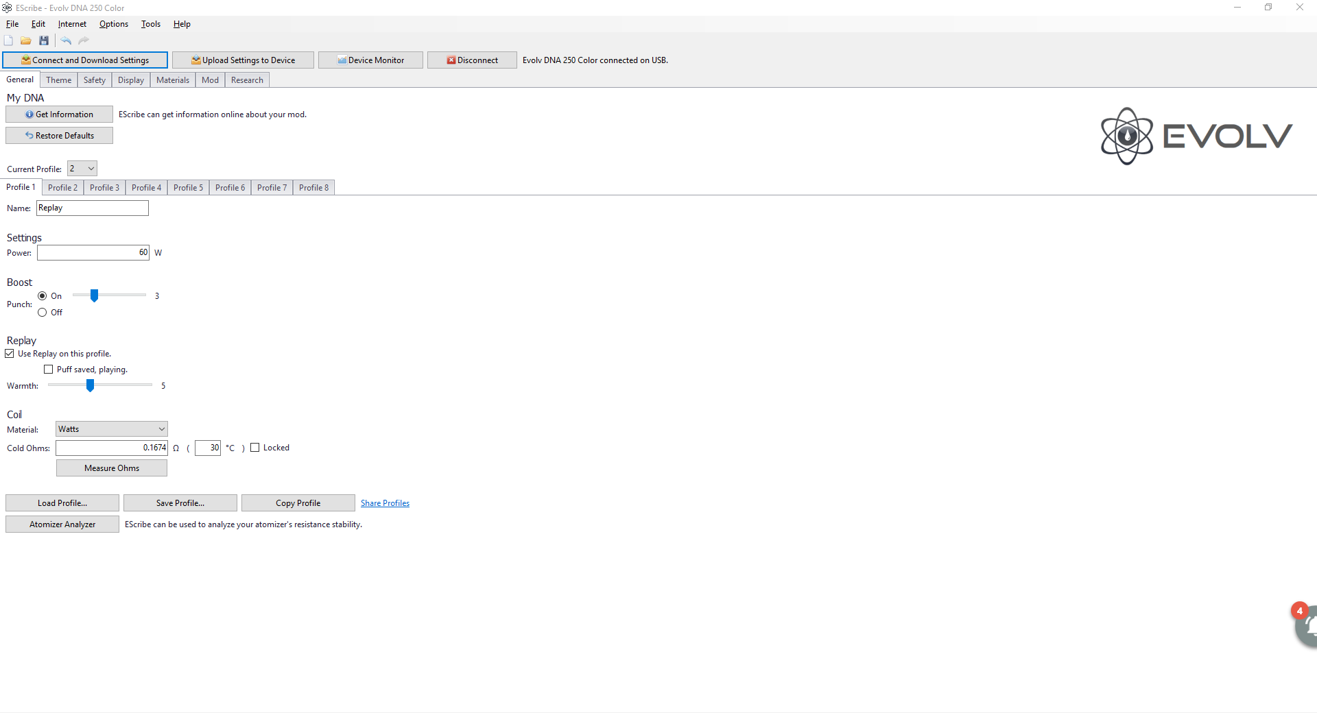Image resolution: width=1317 pixels, height=713 pixels.
Task: Click the Measure Ohms button
Action: tap(112, 468)
